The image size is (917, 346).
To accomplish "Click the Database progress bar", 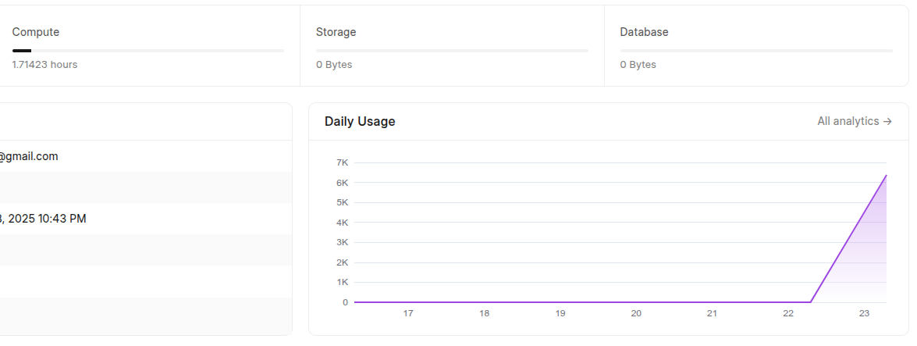I will coord(756,51).
